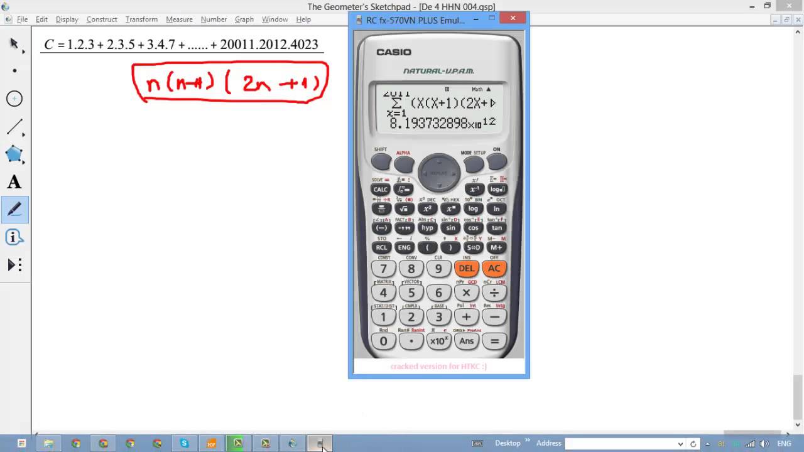804x452 pixels.
Task: Click calculator MODE SETUP key
Action: click(474, 163)
